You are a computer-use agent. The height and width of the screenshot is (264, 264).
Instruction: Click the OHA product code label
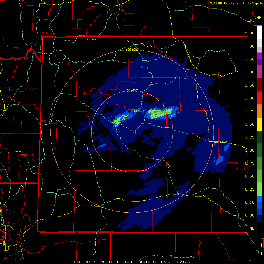click(258, 17)
